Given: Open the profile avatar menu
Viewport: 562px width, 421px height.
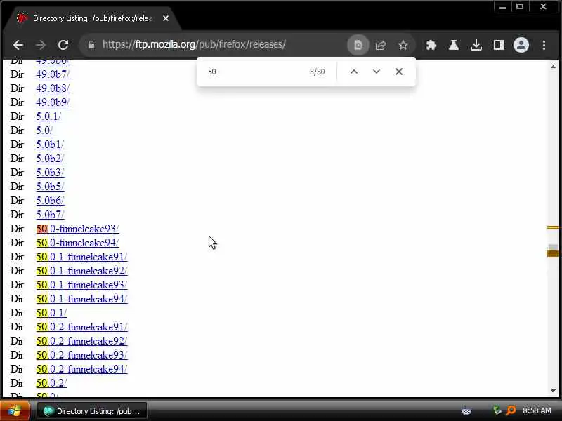Looking at the screenshot, I should point(521,45).
